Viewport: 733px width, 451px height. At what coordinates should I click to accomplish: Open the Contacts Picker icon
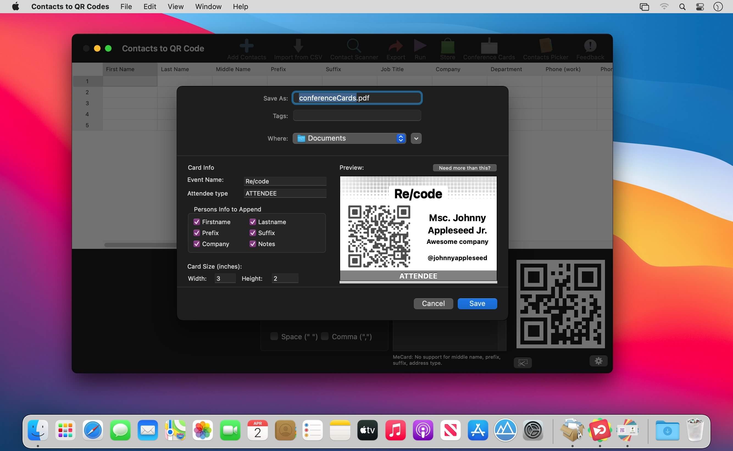(545, 46)
